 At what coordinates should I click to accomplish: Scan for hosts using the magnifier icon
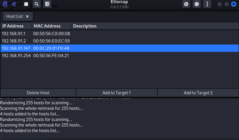point(37,4)
